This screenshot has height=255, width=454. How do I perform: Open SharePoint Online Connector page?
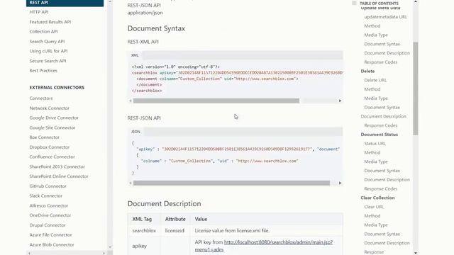pos(59,176)
